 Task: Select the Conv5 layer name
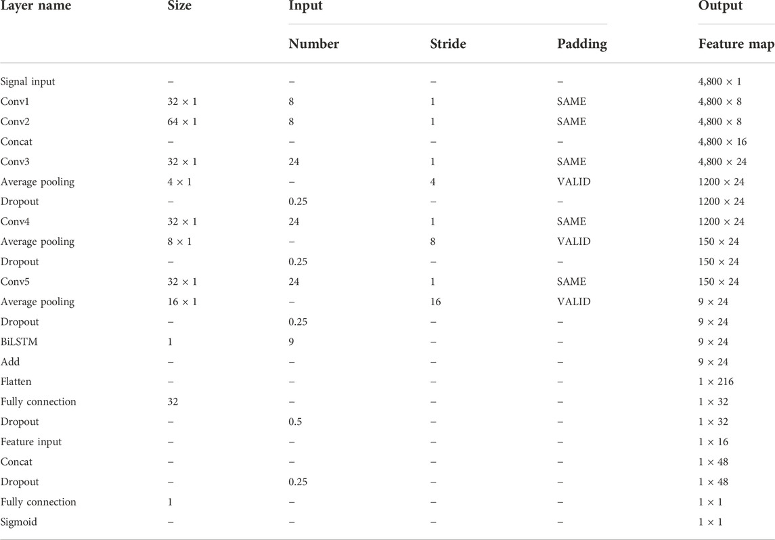[x=15, y=282]
